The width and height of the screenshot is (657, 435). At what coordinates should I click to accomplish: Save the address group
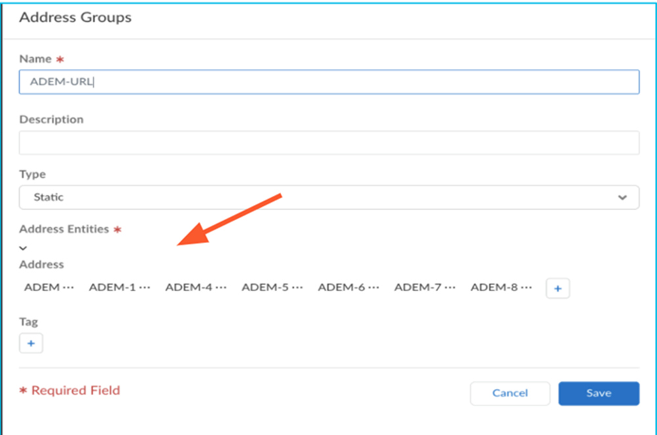pos(599,393)
